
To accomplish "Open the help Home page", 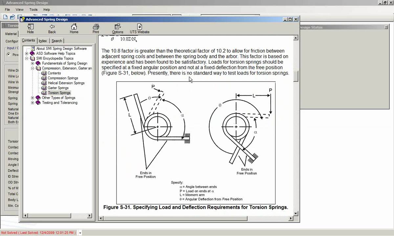I will click(x=74, y=29).
